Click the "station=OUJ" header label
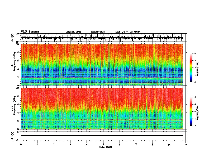This screenshot has width=209, height=162. tap(98, 32)
